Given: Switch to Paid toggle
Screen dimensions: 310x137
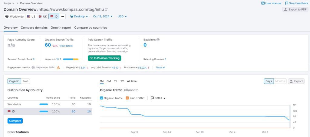Looking at the screenshot, I should click(x=25, y=81).
